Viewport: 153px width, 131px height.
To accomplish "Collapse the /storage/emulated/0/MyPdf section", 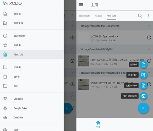I will point(149,49).
